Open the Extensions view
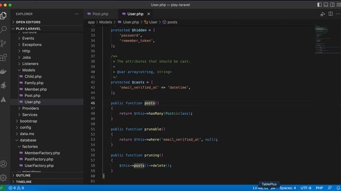 tap(4, 57)
